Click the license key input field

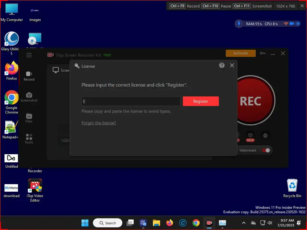coord(131,101)
